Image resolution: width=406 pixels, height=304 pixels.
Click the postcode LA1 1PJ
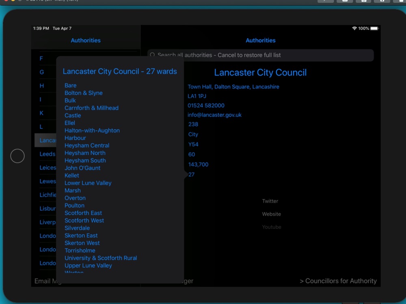point(197,96)
